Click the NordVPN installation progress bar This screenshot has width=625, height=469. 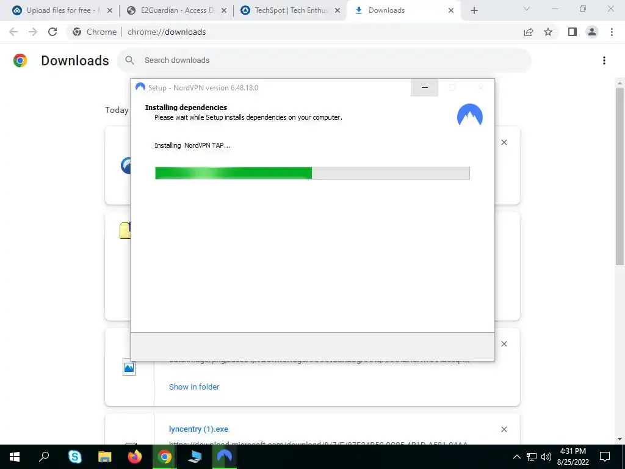[x=312, y=173]
